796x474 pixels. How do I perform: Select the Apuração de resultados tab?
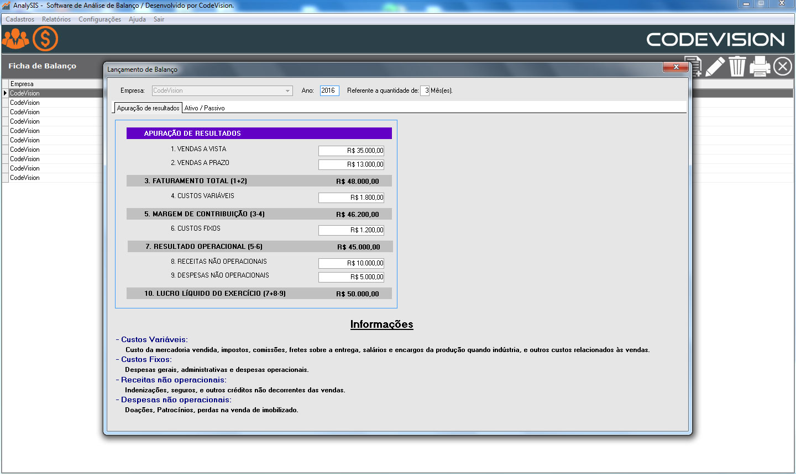tap(148, 108)
